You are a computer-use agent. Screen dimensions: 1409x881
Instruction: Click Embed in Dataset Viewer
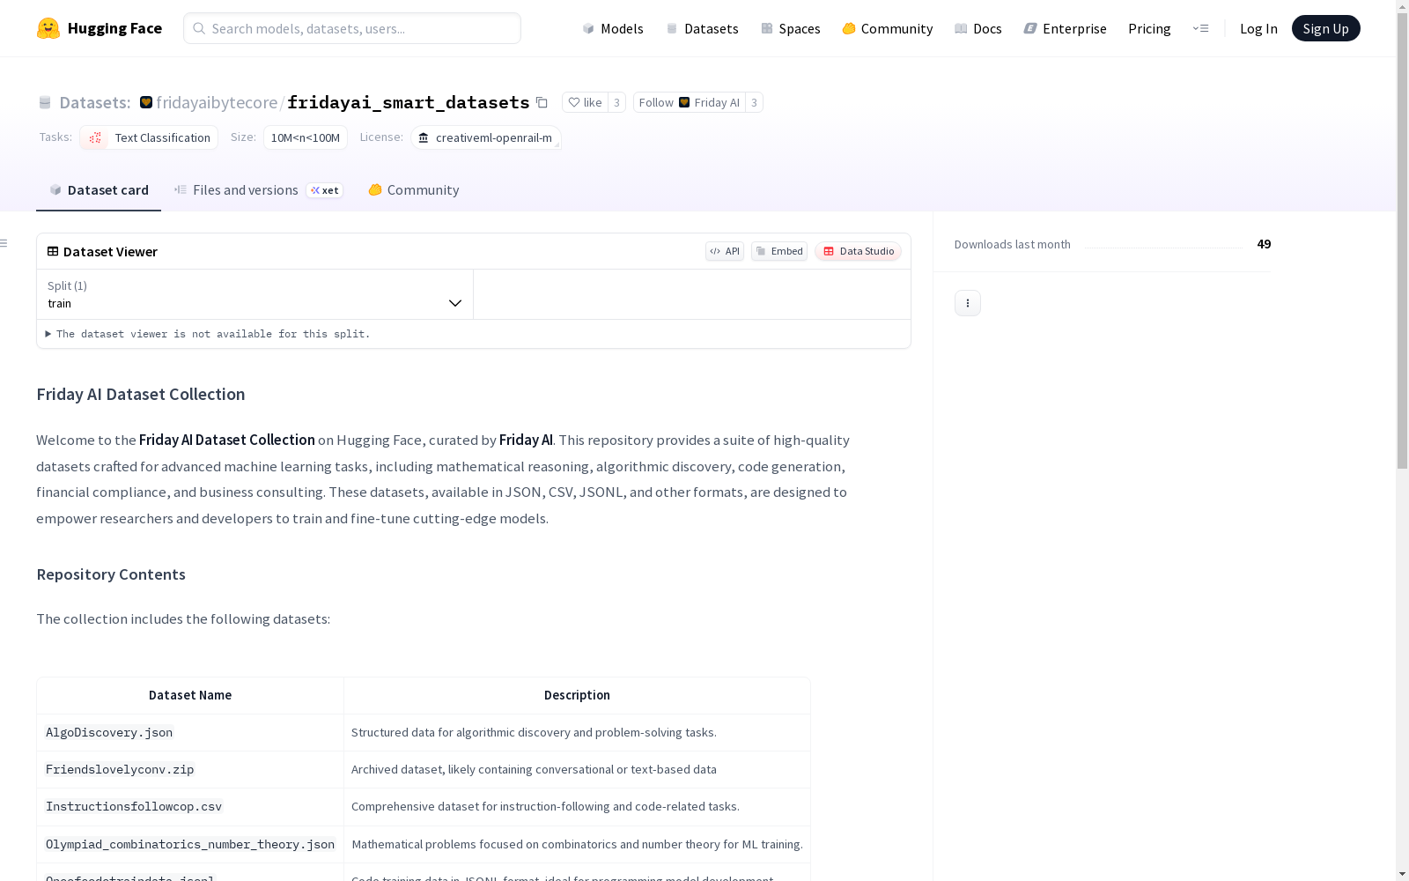coord(779,251)
